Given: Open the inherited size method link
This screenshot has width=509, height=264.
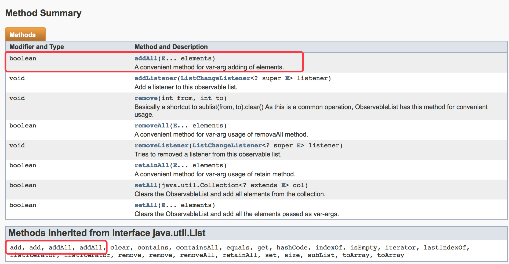Looking at the screenshot, I should tap(292, 255).
